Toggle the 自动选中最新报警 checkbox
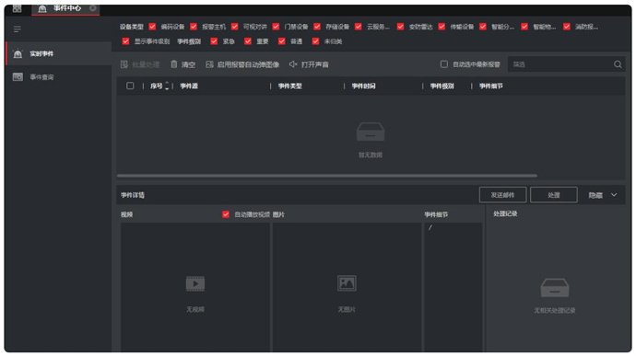Viewport: 636px width, 356px height. [444, 64]
